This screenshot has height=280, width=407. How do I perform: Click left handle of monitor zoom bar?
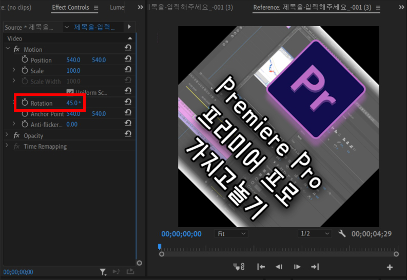pos(162,254)
